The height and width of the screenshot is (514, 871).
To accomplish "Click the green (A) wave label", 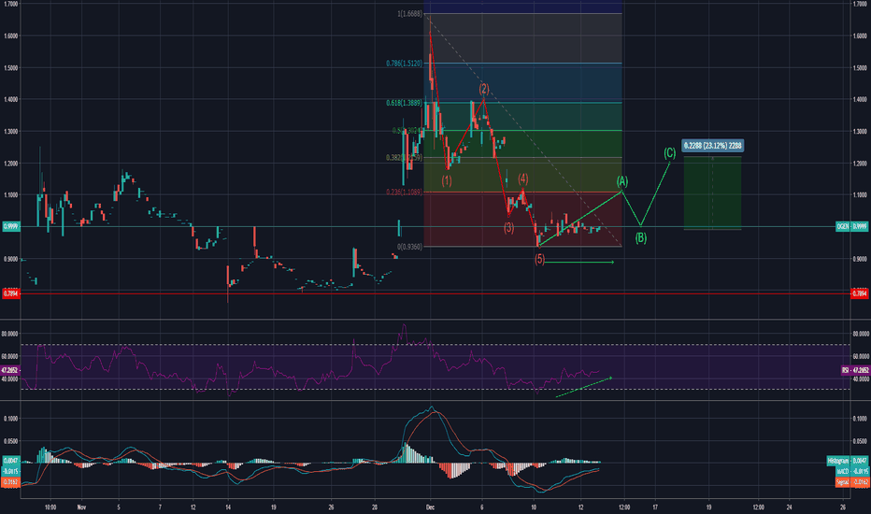I will point(622,181).
